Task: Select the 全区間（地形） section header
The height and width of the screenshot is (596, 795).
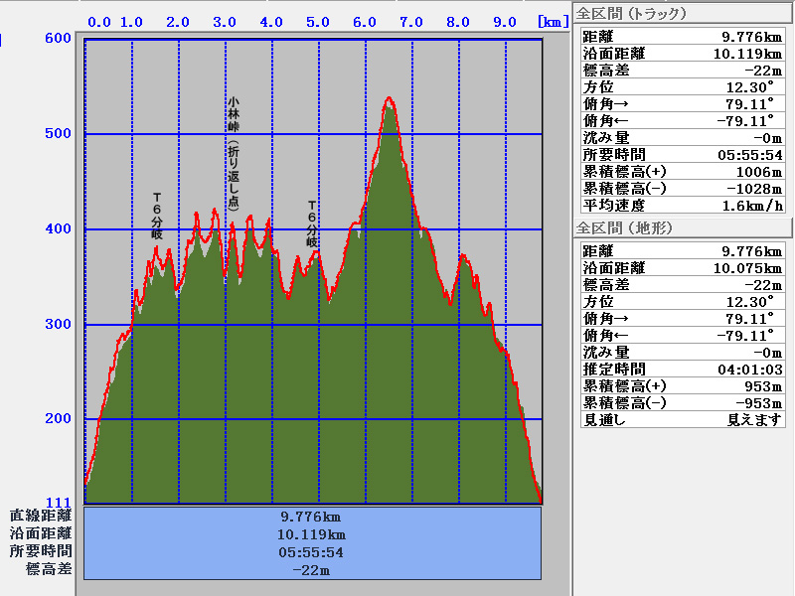Action: [625, 228]
